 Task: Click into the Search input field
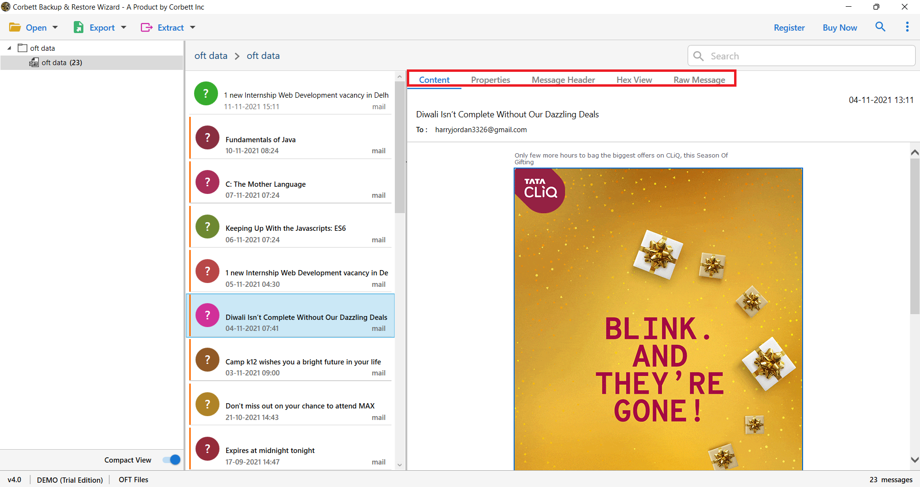coord(802,56)
